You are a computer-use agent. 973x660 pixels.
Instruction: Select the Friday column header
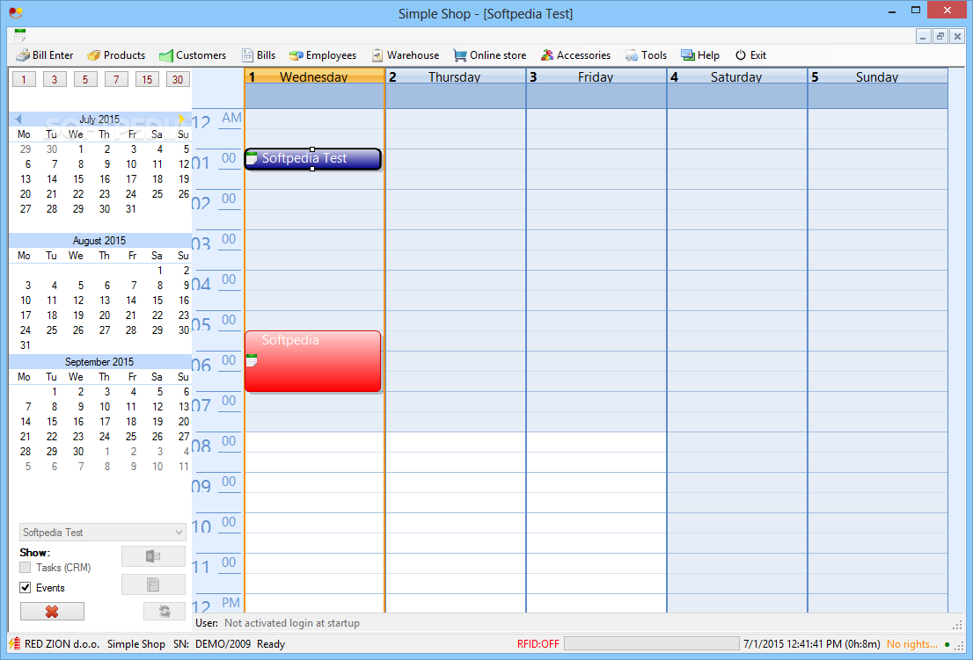pyautogui.click(x=596, y=76)
